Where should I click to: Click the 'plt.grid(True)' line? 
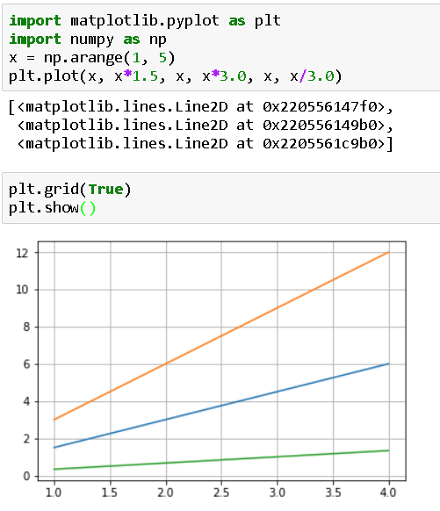tap(69, 190)
